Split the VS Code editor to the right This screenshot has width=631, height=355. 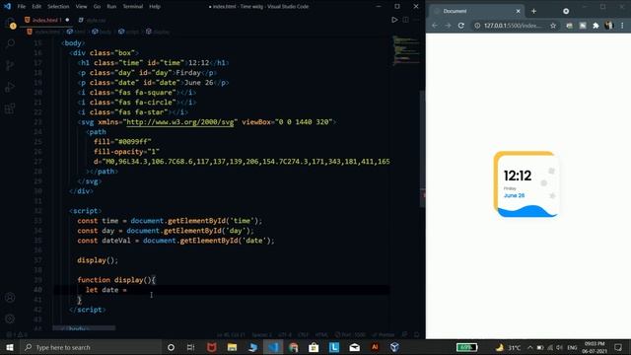[x=405, y=20]
